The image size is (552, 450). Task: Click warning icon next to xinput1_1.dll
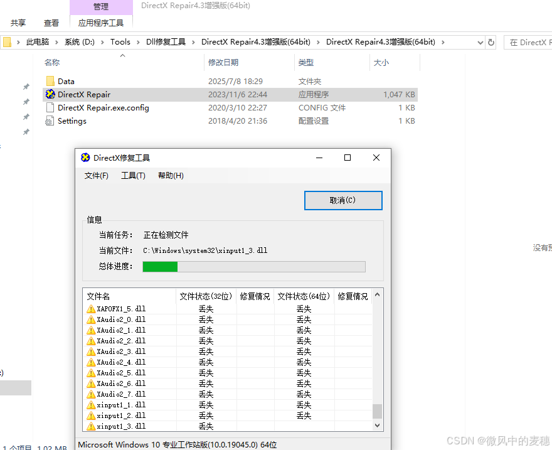pos(91,405)
